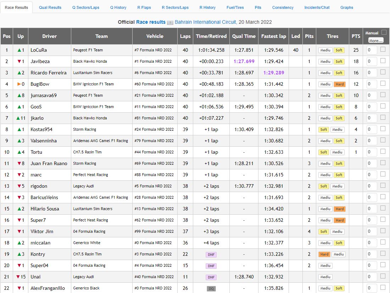Sort table by Qual Time column header
Image resolution: width=390 pixels, height=293 pixels.
[244, 36]
